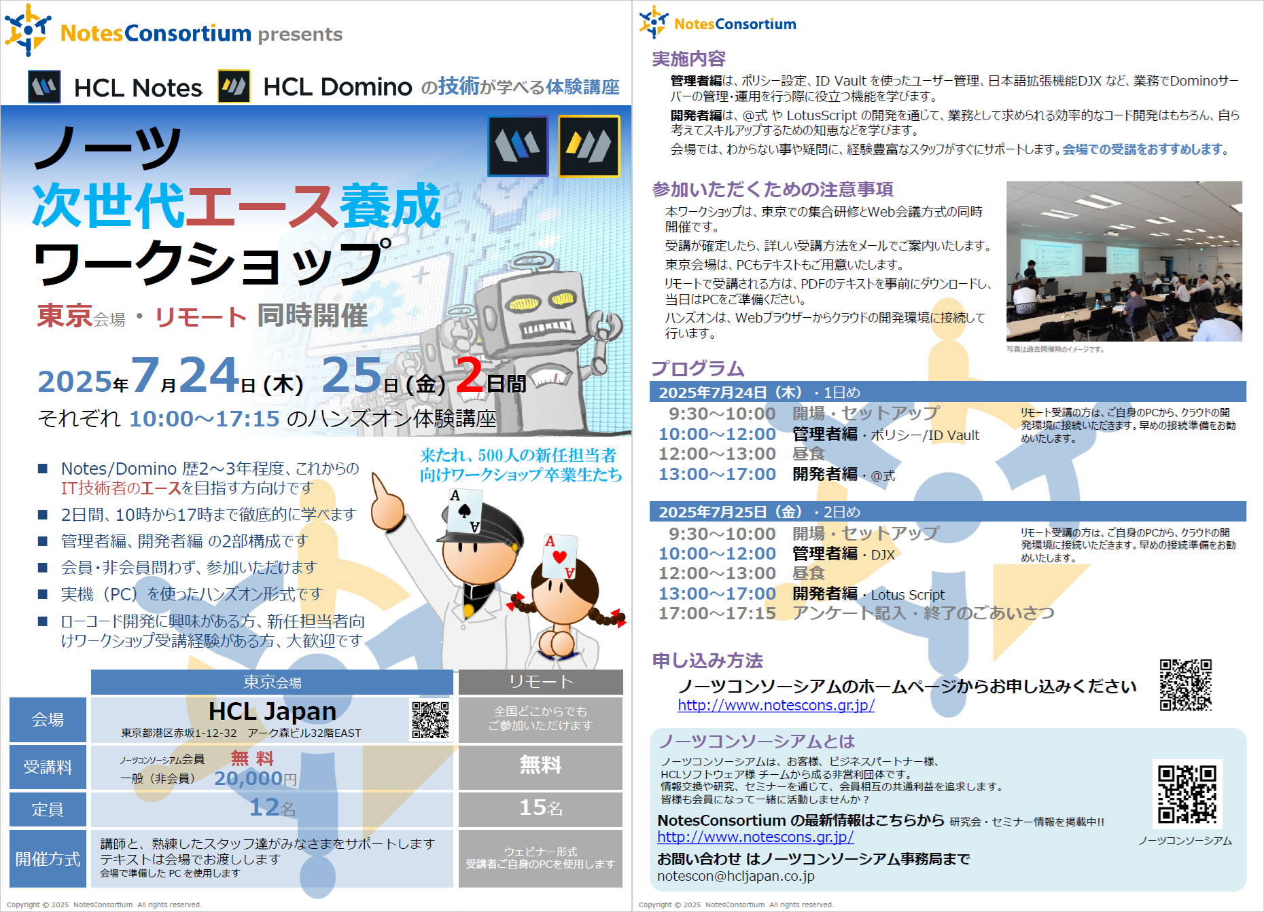Click the 東京都港区赤坂1-12-32 address line
Viewport: 1264px width, 912px height.
click(241, 733)
